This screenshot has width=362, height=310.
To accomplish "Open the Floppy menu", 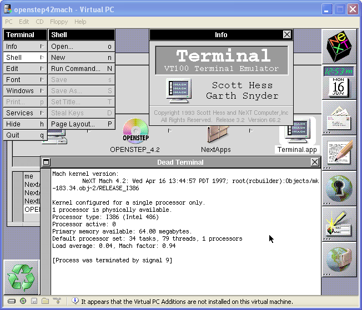I will pos(59,22).
